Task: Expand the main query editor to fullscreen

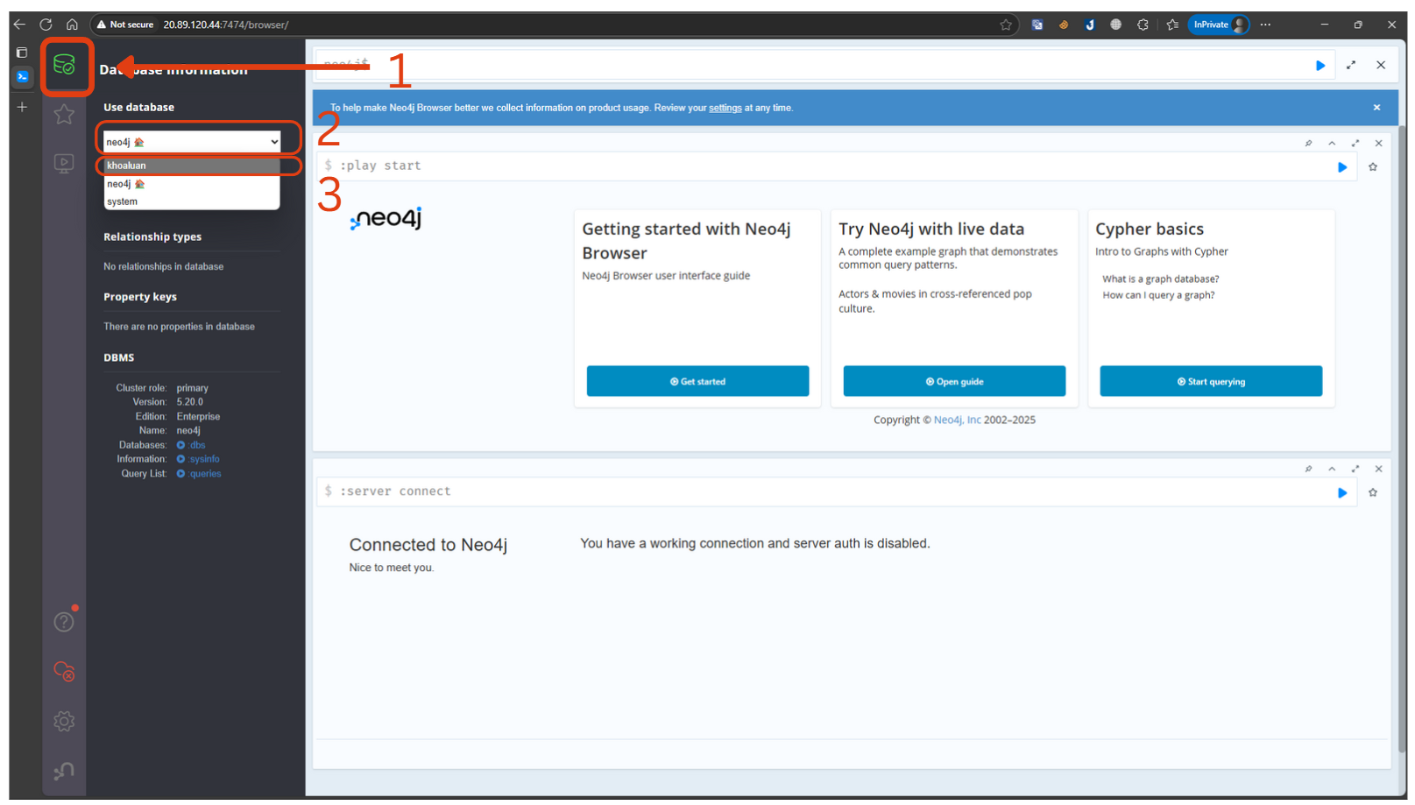Action: 1351,65
